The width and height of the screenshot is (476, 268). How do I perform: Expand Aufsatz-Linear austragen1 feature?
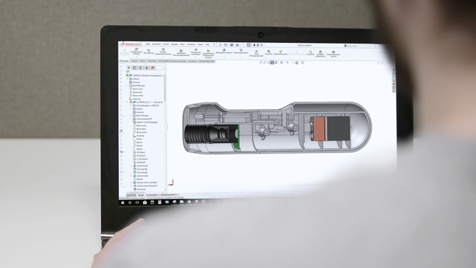click(x=131, y=182)
